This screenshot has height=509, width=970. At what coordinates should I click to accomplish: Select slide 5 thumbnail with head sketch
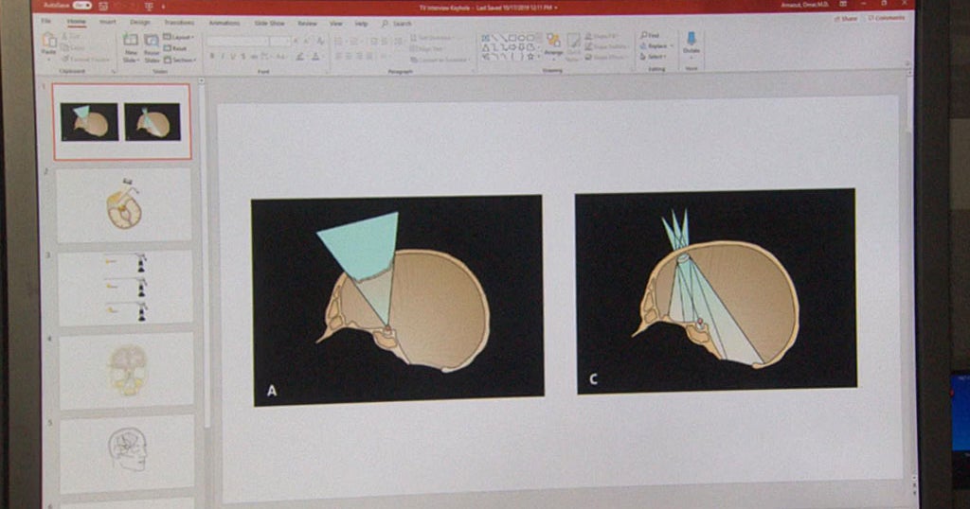[127, 452]
